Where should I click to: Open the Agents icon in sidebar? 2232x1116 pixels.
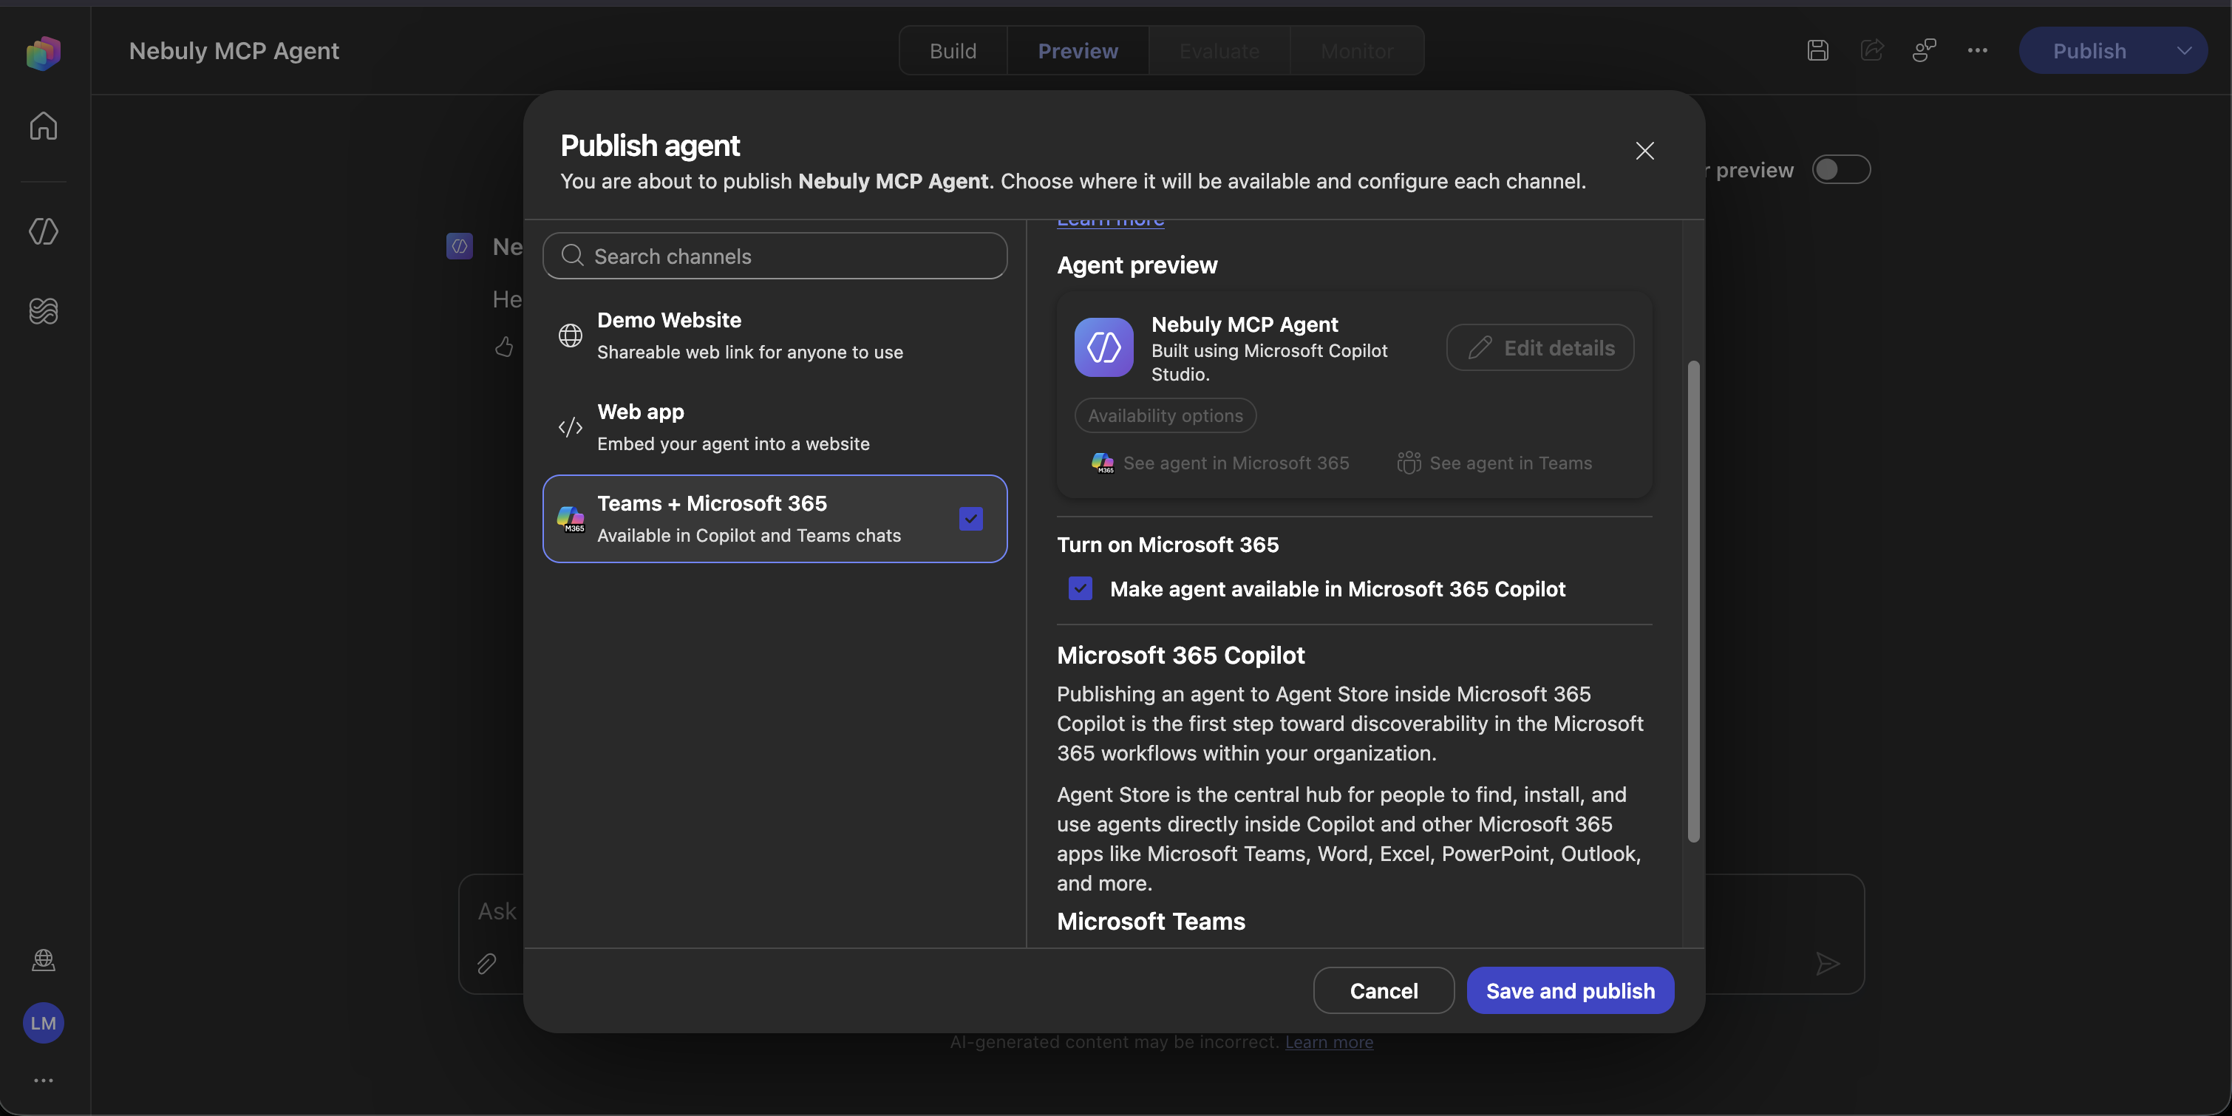point(44,231)
